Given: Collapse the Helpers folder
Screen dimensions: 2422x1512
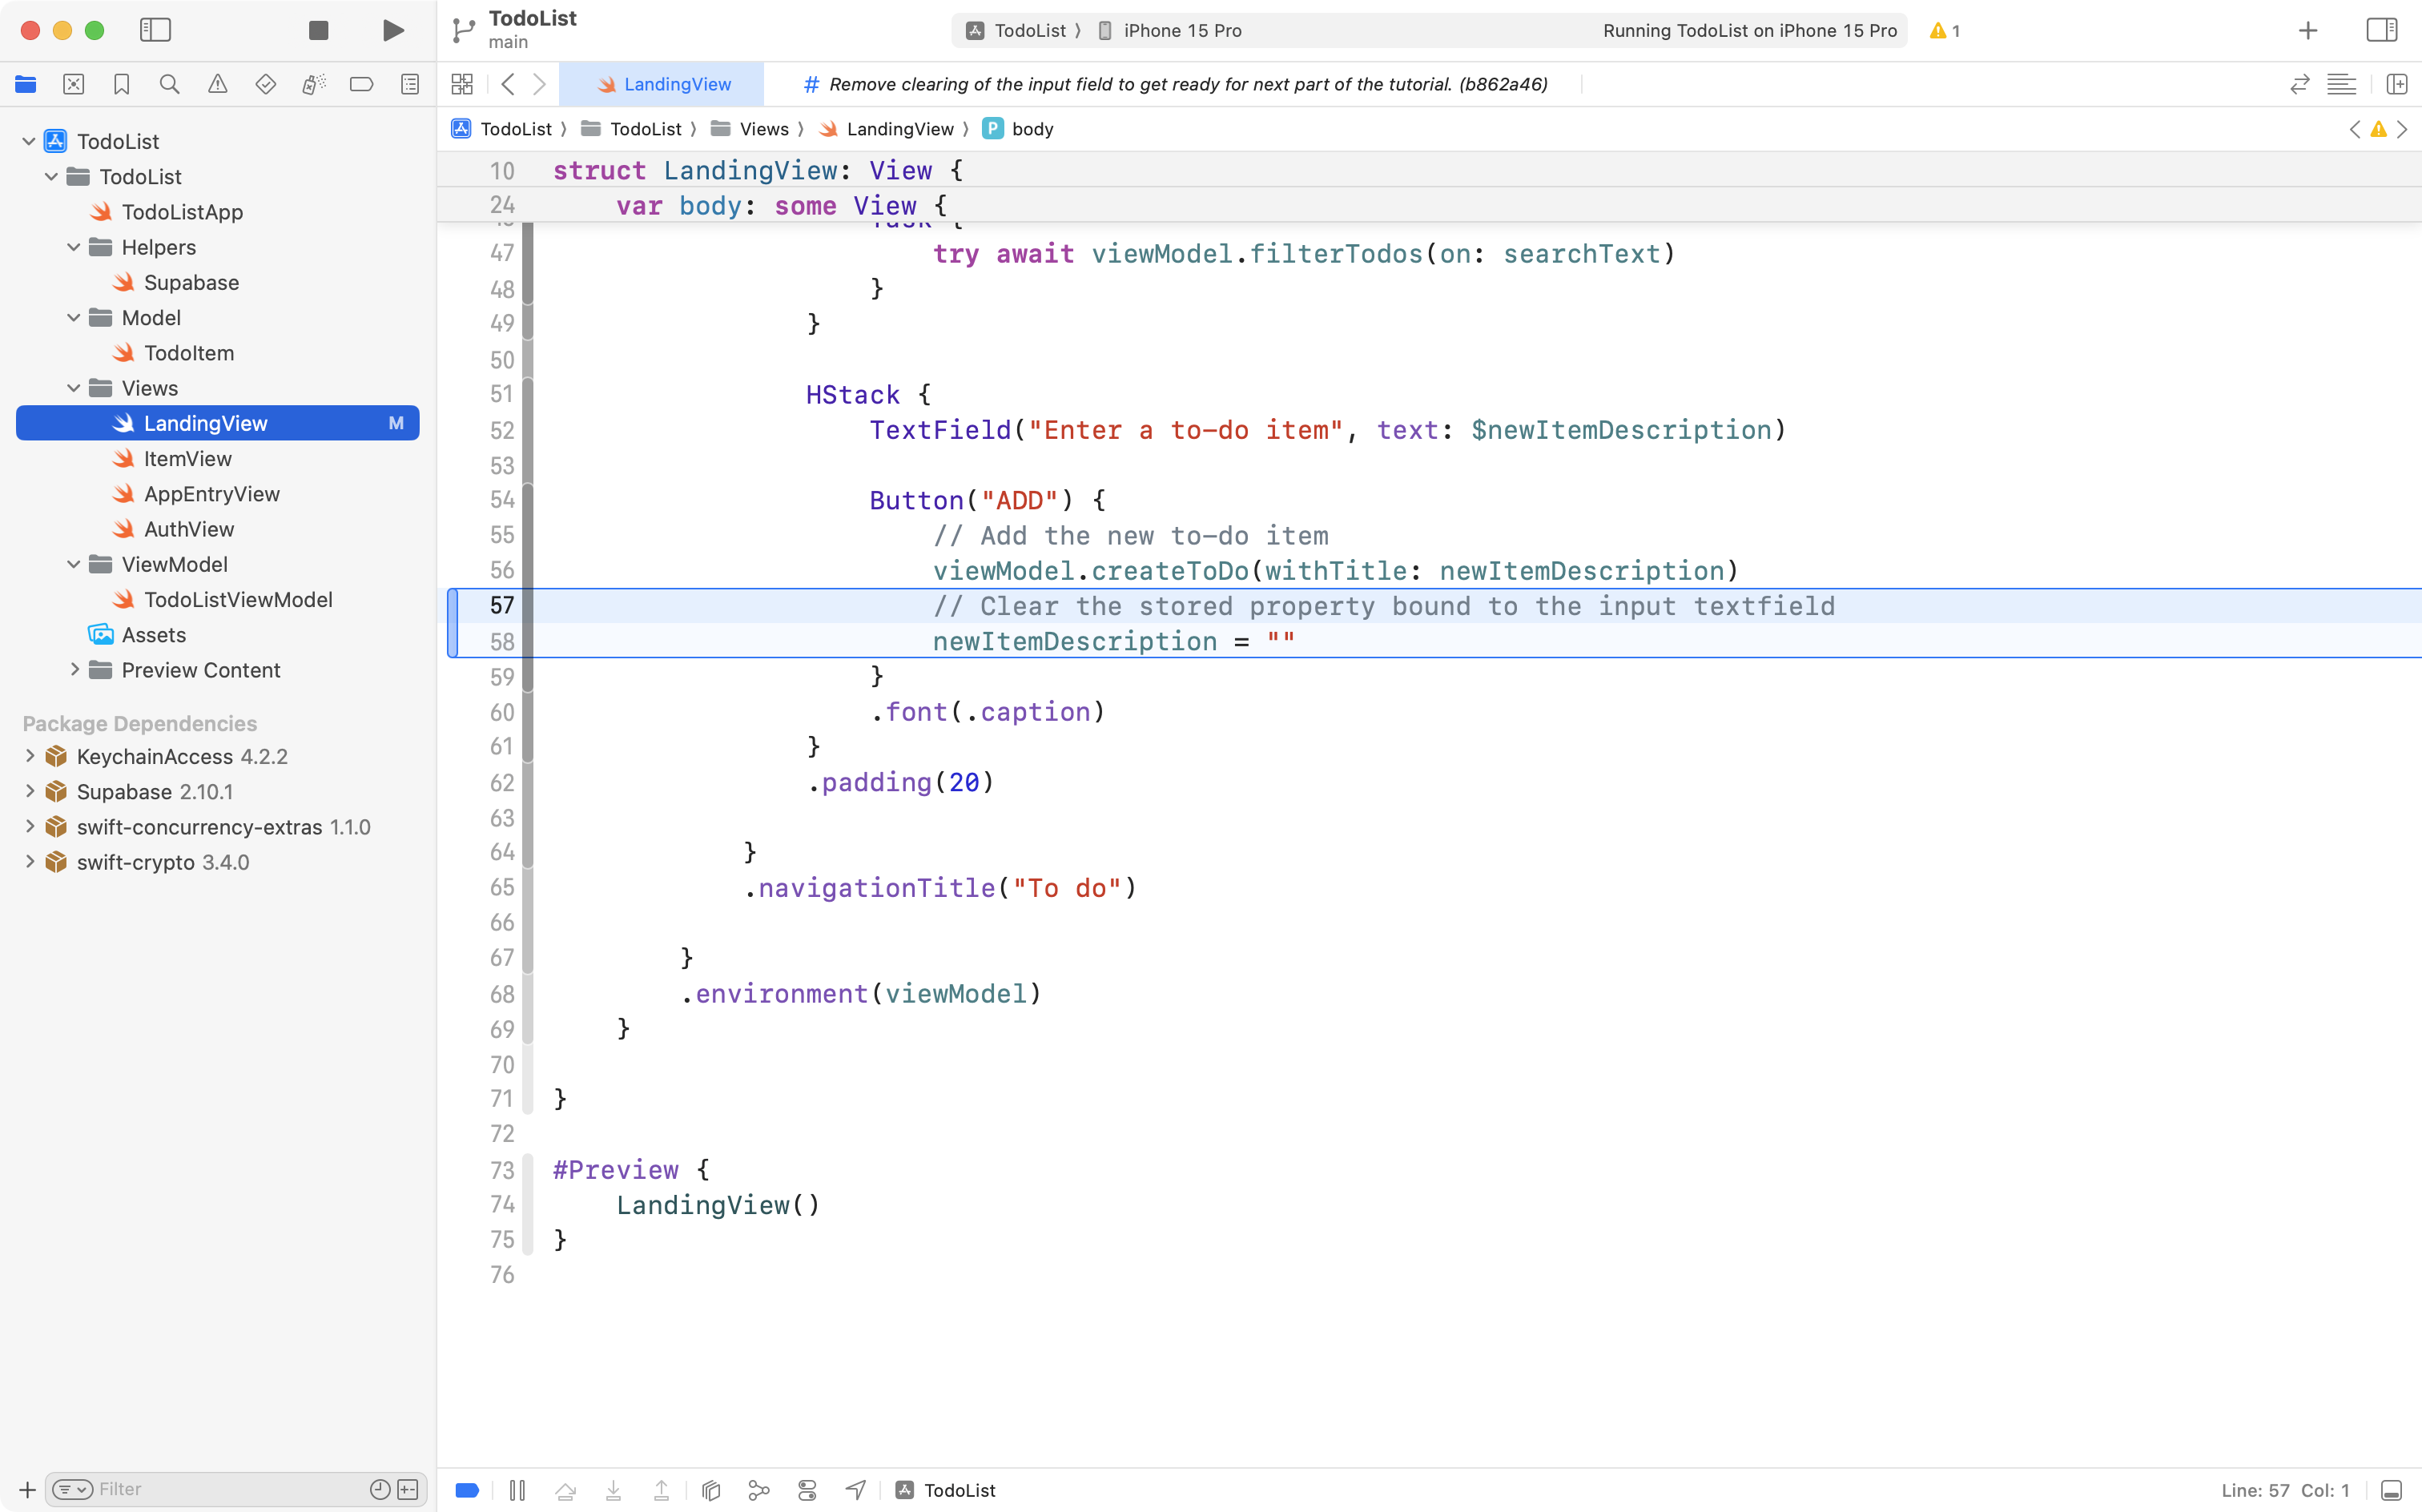Looking at the screenshot, I should 74,247.
